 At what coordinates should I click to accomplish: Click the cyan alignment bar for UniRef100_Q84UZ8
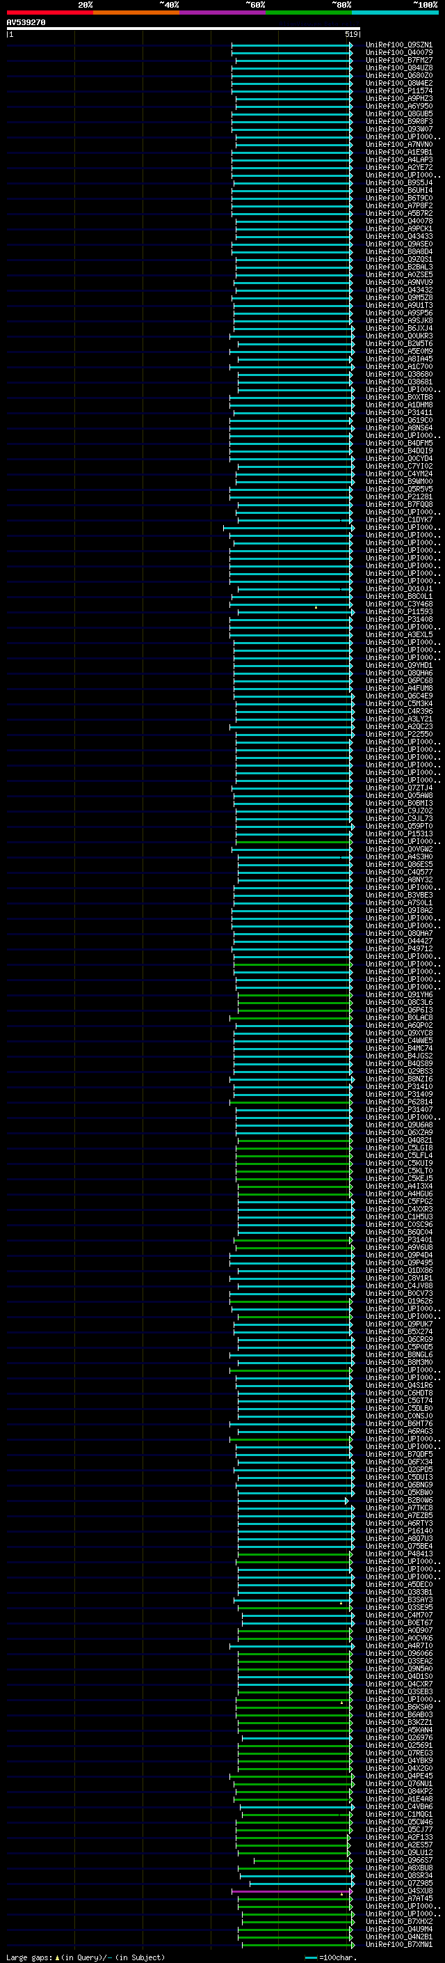coord(292,68)
